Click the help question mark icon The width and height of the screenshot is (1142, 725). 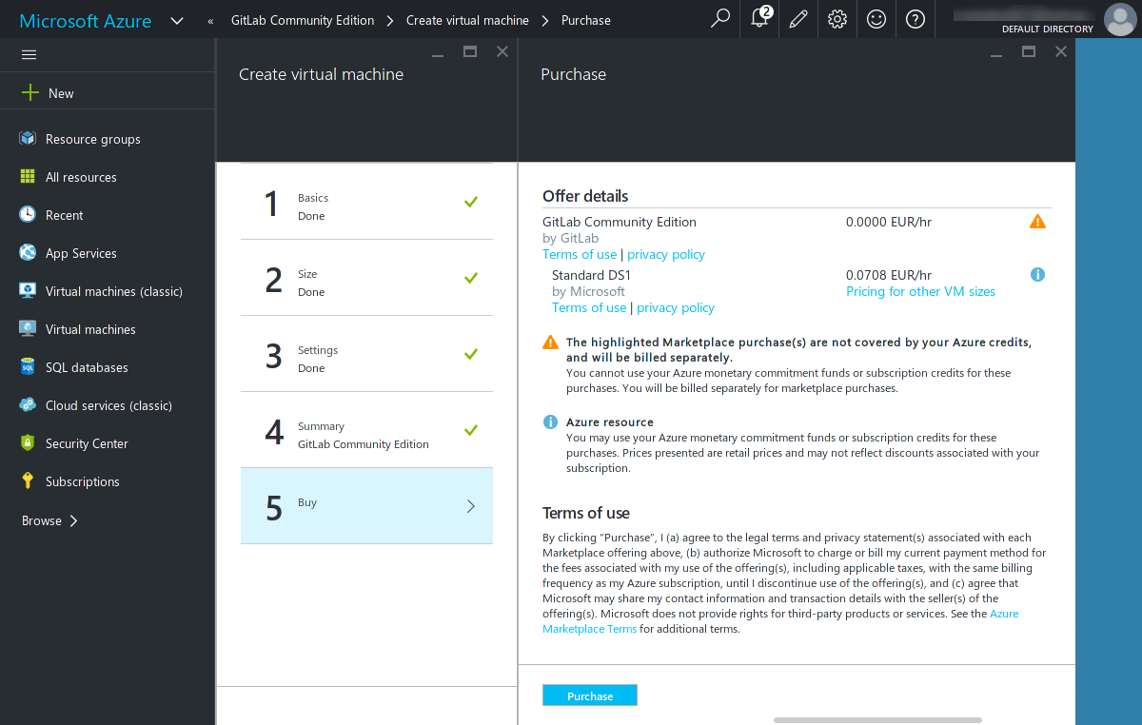(x=915, y=19)
